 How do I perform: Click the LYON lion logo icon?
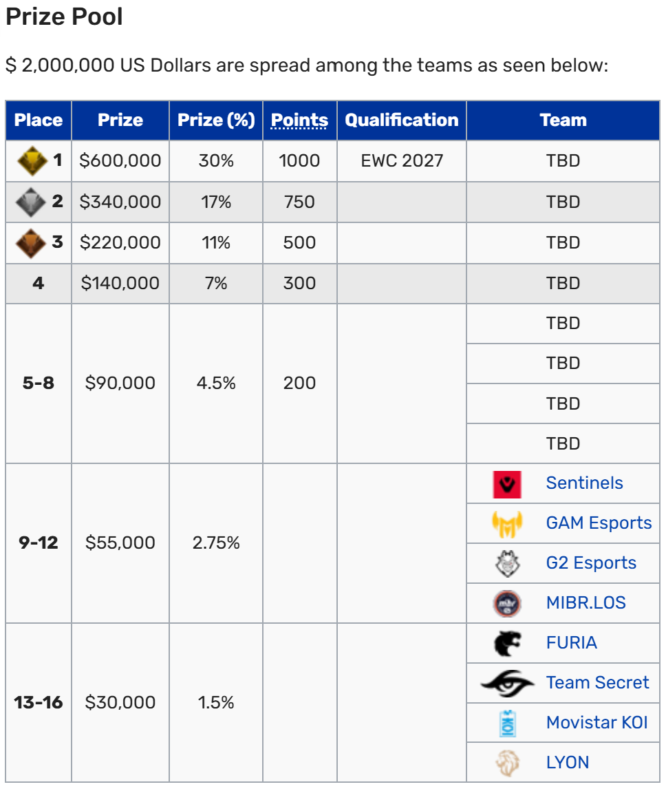click(507, 763)
